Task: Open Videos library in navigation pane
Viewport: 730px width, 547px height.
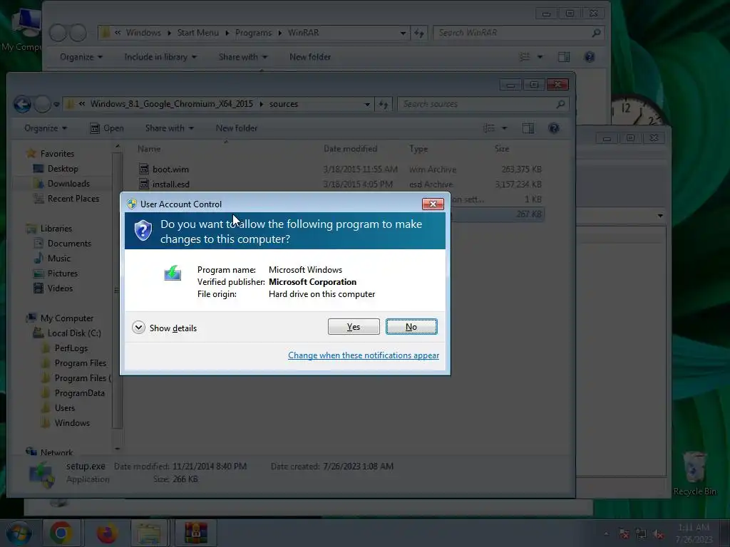Action: click(60, 288)
